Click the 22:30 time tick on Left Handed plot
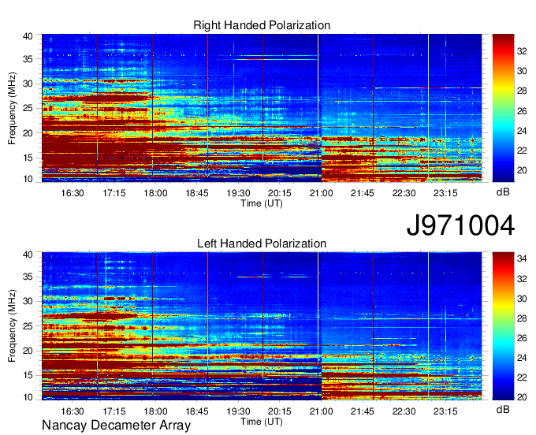536x435 pixels. [404, 411]
